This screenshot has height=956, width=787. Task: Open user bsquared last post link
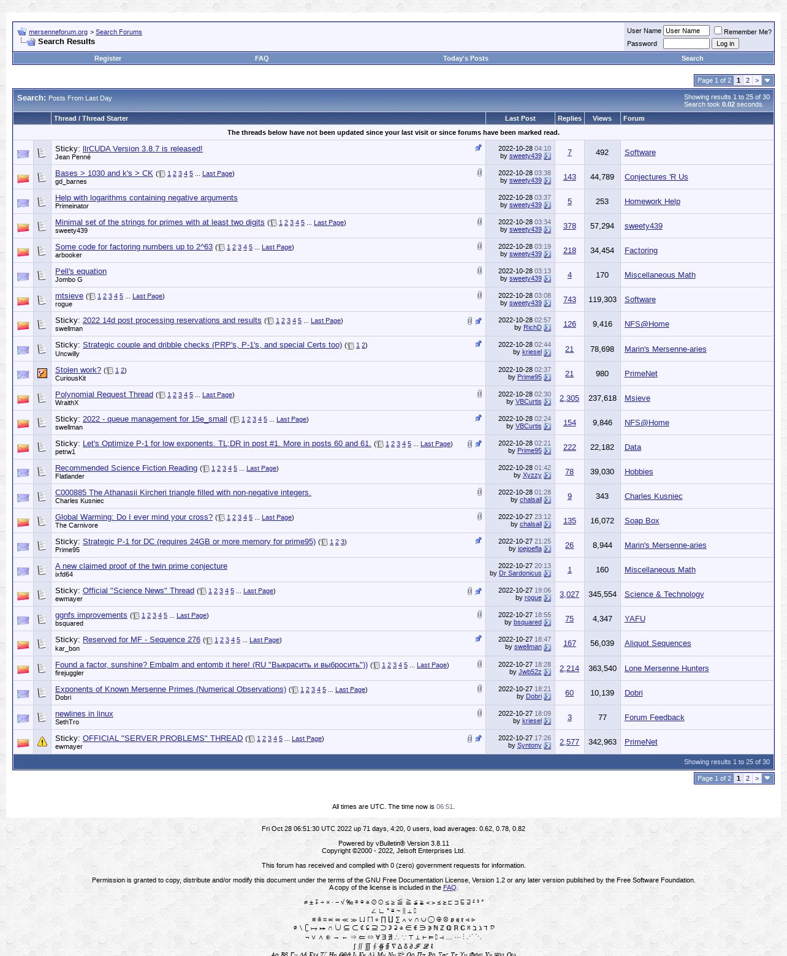[528, 623]
